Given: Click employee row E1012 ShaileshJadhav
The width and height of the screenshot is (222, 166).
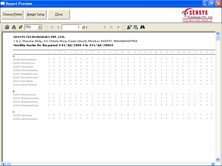Looking at the screenshot, I should coord(26,102).
